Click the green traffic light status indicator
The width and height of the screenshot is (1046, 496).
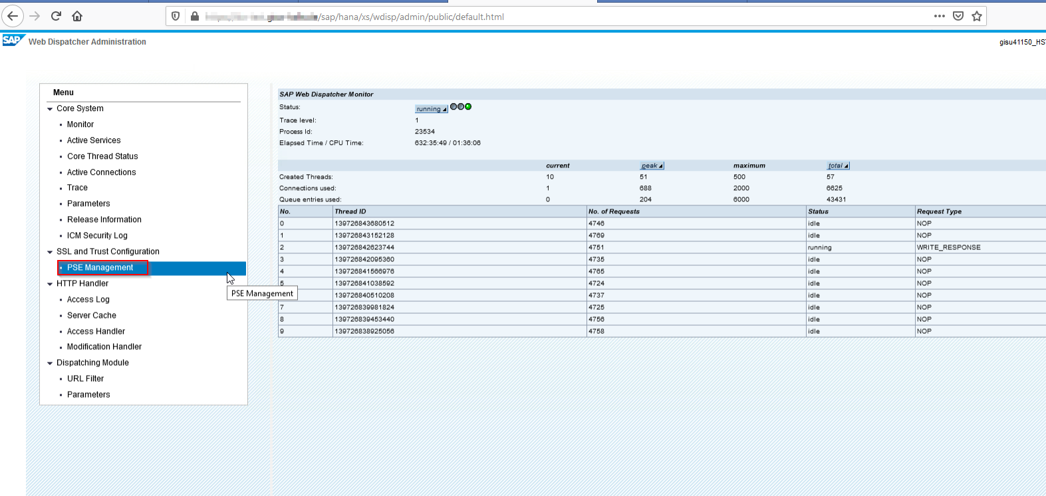(468, 106)
